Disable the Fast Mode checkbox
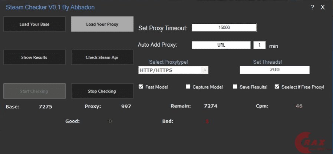 tap(141, 87)
